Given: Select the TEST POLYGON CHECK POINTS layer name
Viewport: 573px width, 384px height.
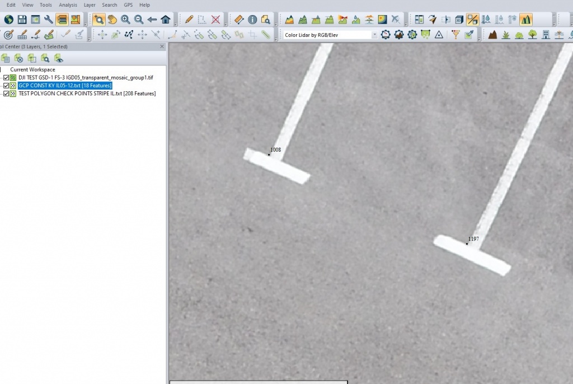Looking at the screenshot, I should (x=87, y=93).
